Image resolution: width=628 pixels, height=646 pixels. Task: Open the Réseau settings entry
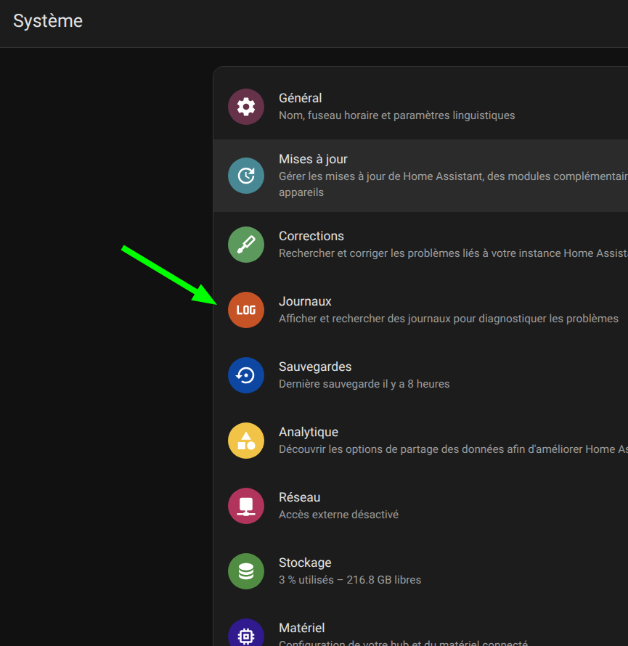coord(299,497)
